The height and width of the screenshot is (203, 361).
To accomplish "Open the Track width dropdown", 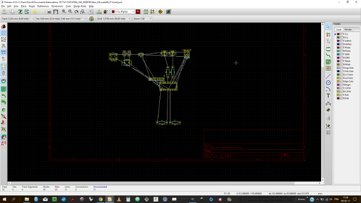I will tap(18, 19).
